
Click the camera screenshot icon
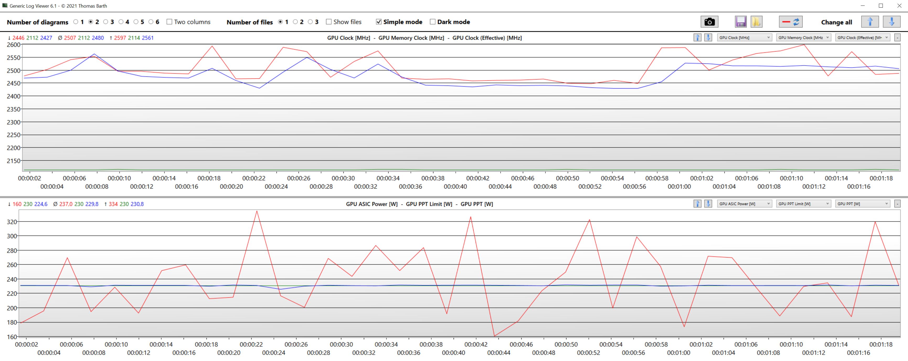709,22
